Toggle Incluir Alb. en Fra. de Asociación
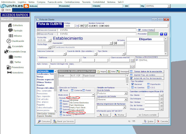 coord(132,78)
